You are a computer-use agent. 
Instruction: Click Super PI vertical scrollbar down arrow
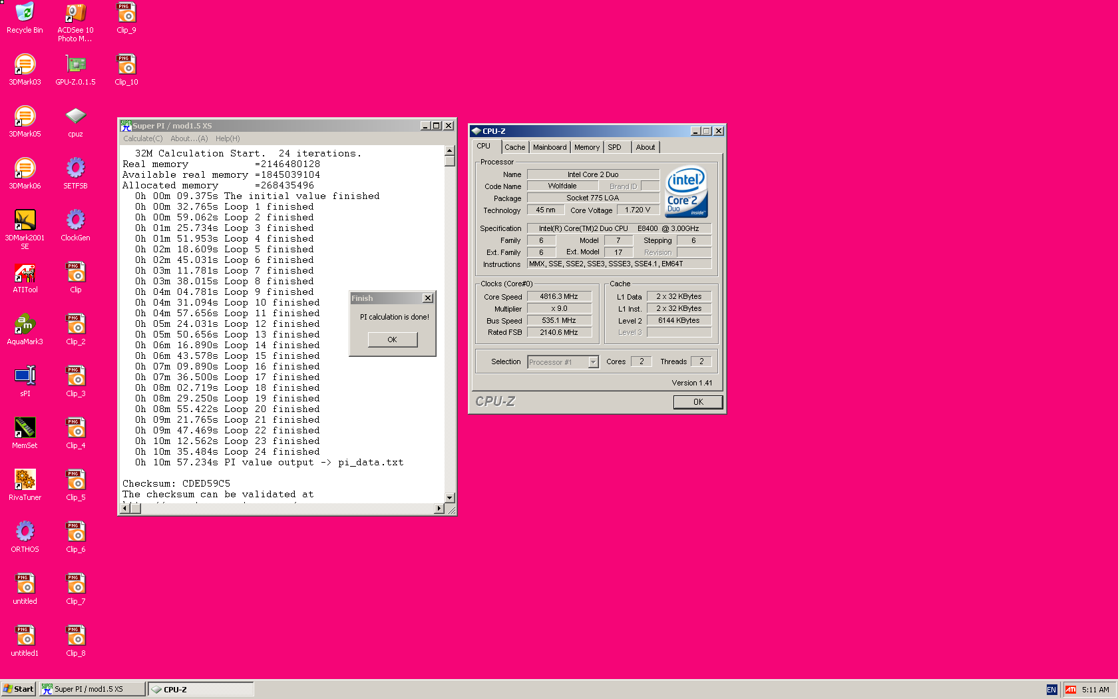coord(450,497)
